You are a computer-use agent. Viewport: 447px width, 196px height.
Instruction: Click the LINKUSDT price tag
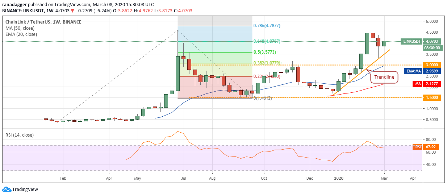coord(412,41)
